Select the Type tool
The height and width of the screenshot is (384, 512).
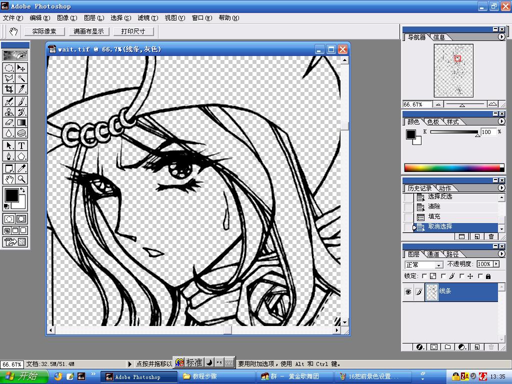point(21,145)
